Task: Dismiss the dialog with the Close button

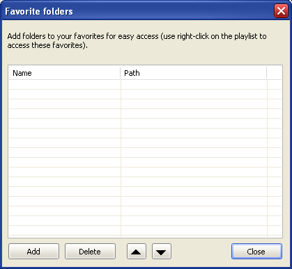Action: coord(256,252)
